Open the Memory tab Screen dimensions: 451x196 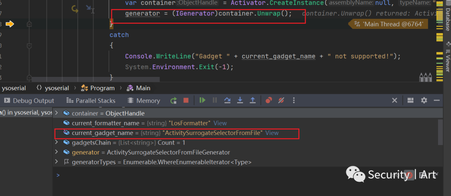coord(144,101)
